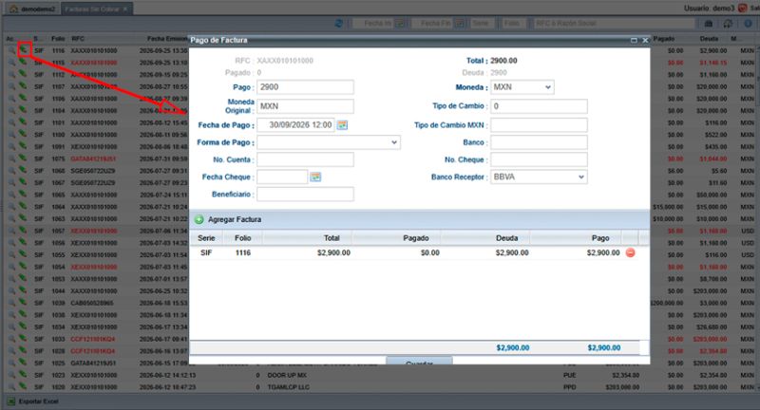Click the RFC o Razón Social search field

614,23
